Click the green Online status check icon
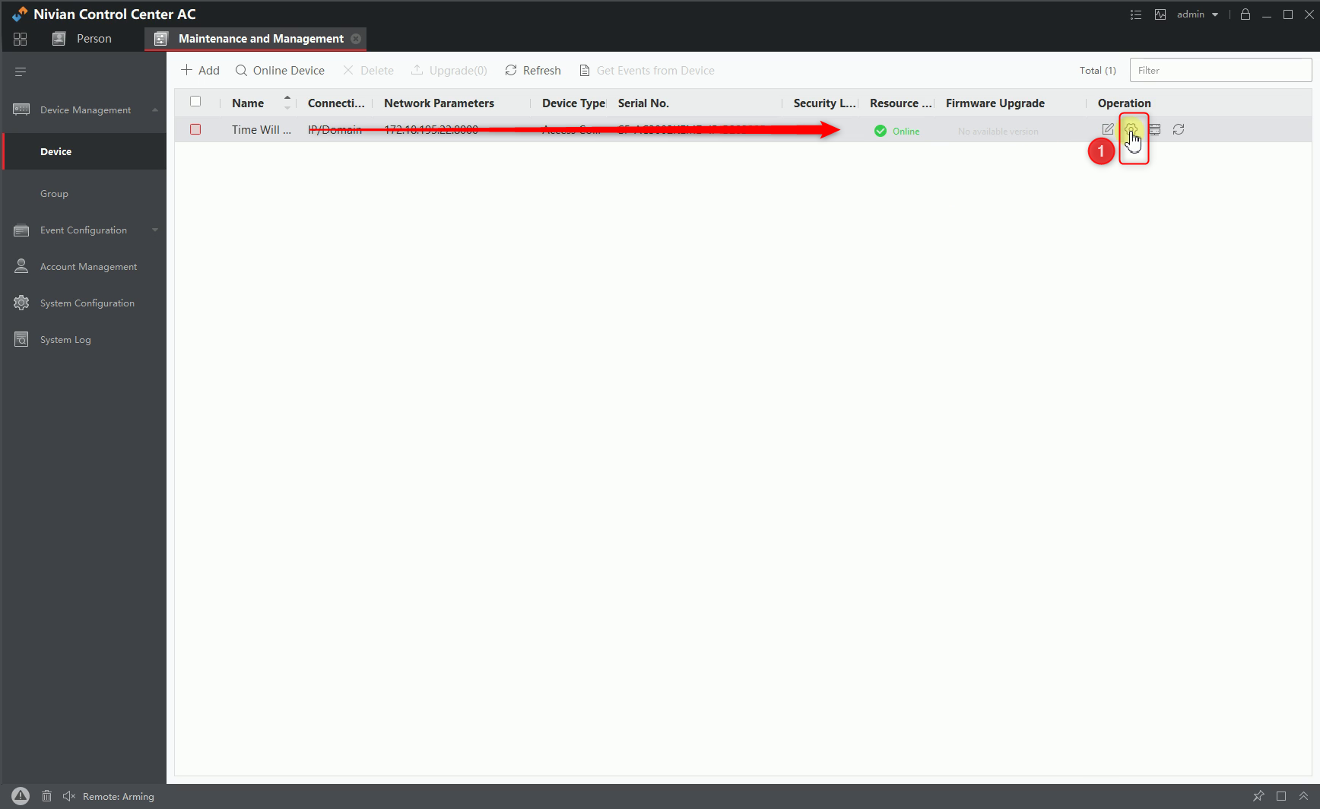Image resolution: width=1320 pixels, height=809 pixels. tap(881, 131)
